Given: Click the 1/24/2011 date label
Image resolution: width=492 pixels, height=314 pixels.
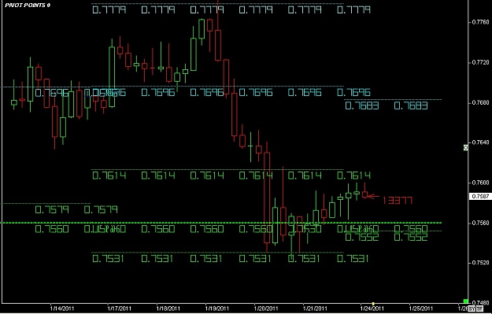Looking at the screenshot, I should click(372, 309).
